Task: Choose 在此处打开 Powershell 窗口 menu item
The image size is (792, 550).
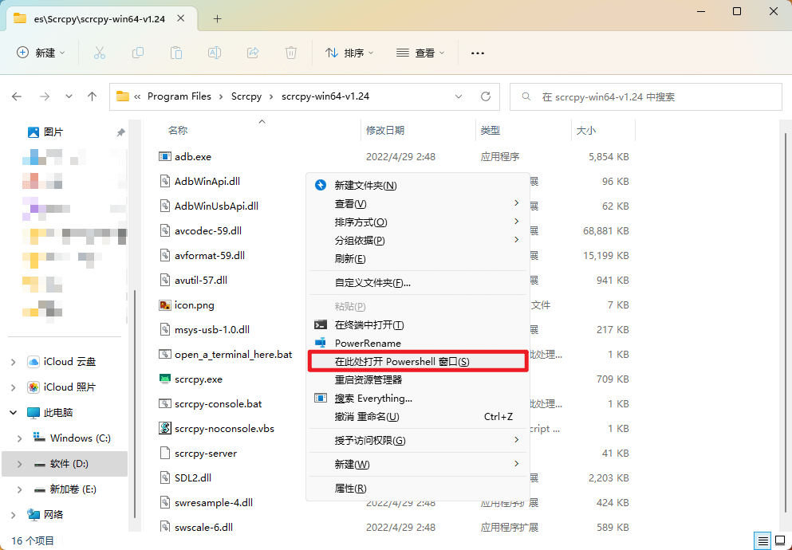Action: (x=402, y=362)
